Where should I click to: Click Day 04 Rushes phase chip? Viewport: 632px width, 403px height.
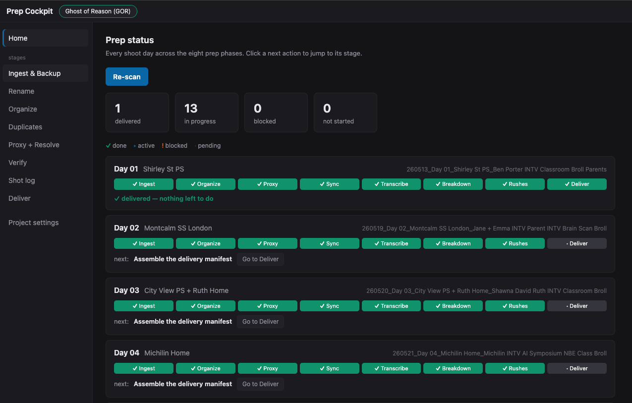coord(515,368)
